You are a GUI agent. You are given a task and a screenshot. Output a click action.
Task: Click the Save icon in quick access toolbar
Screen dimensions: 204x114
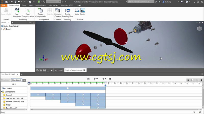coord(15,2)
